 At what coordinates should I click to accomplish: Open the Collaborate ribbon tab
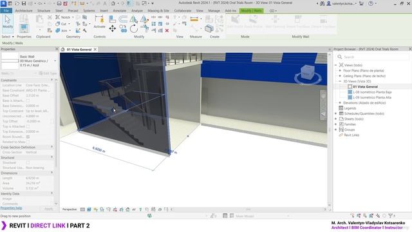[183, 10]
